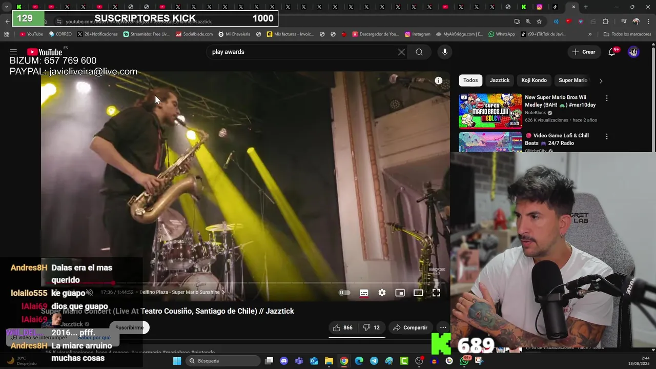This screenshot has height=369, width=656.
Task: Bookmark this page with the star icon
Action: (539, 22)
